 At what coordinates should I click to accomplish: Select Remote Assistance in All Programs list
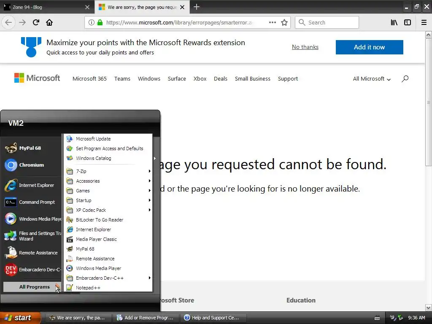pos(108,259)
